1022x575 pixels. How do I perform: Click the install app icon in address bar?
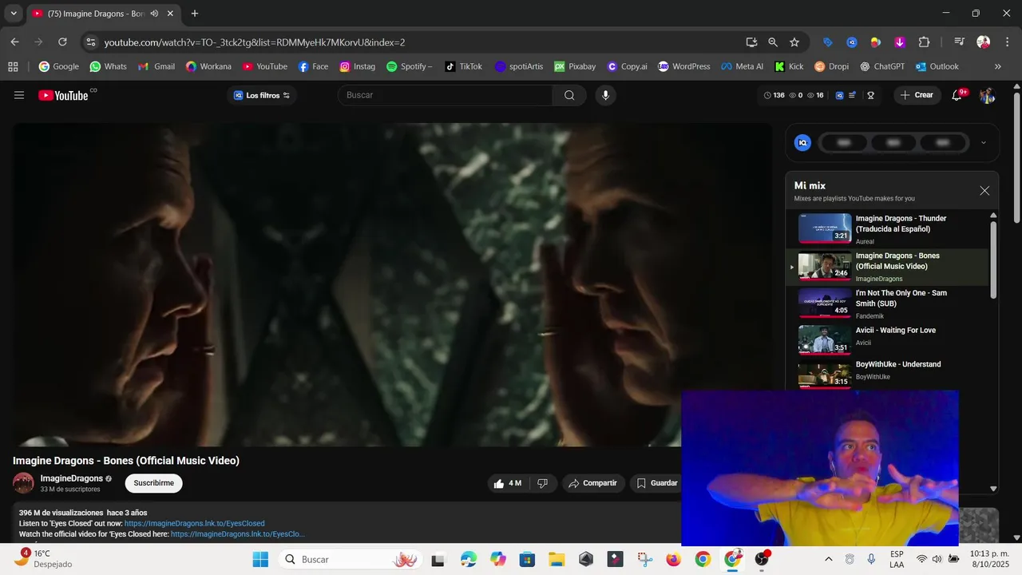coord(751,42)
